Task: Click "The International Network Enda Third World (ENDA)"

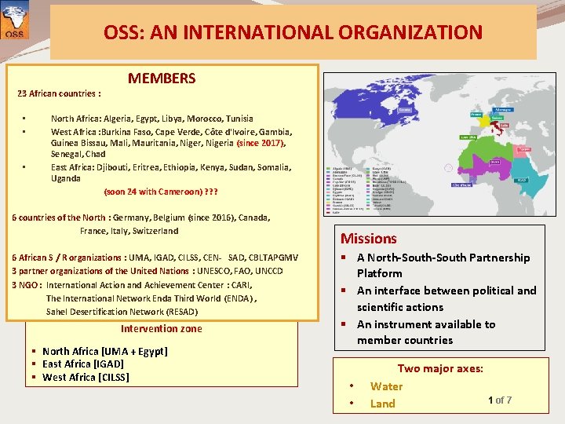Action: pos(151,298)
